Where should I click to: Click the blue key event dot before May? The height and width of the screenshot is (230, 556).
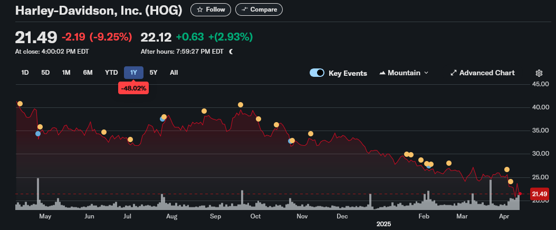click(38, 134)
